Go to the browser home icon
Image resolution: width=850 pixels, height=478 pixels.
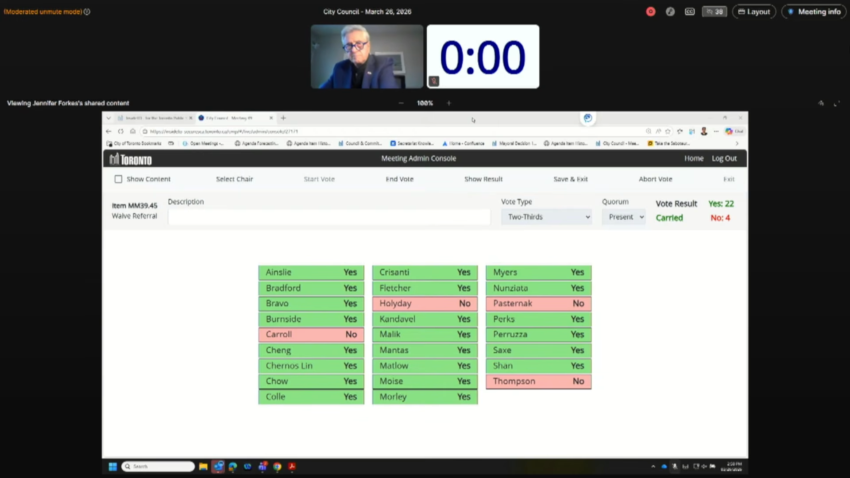pyautogui.click(x=132, y=131)
